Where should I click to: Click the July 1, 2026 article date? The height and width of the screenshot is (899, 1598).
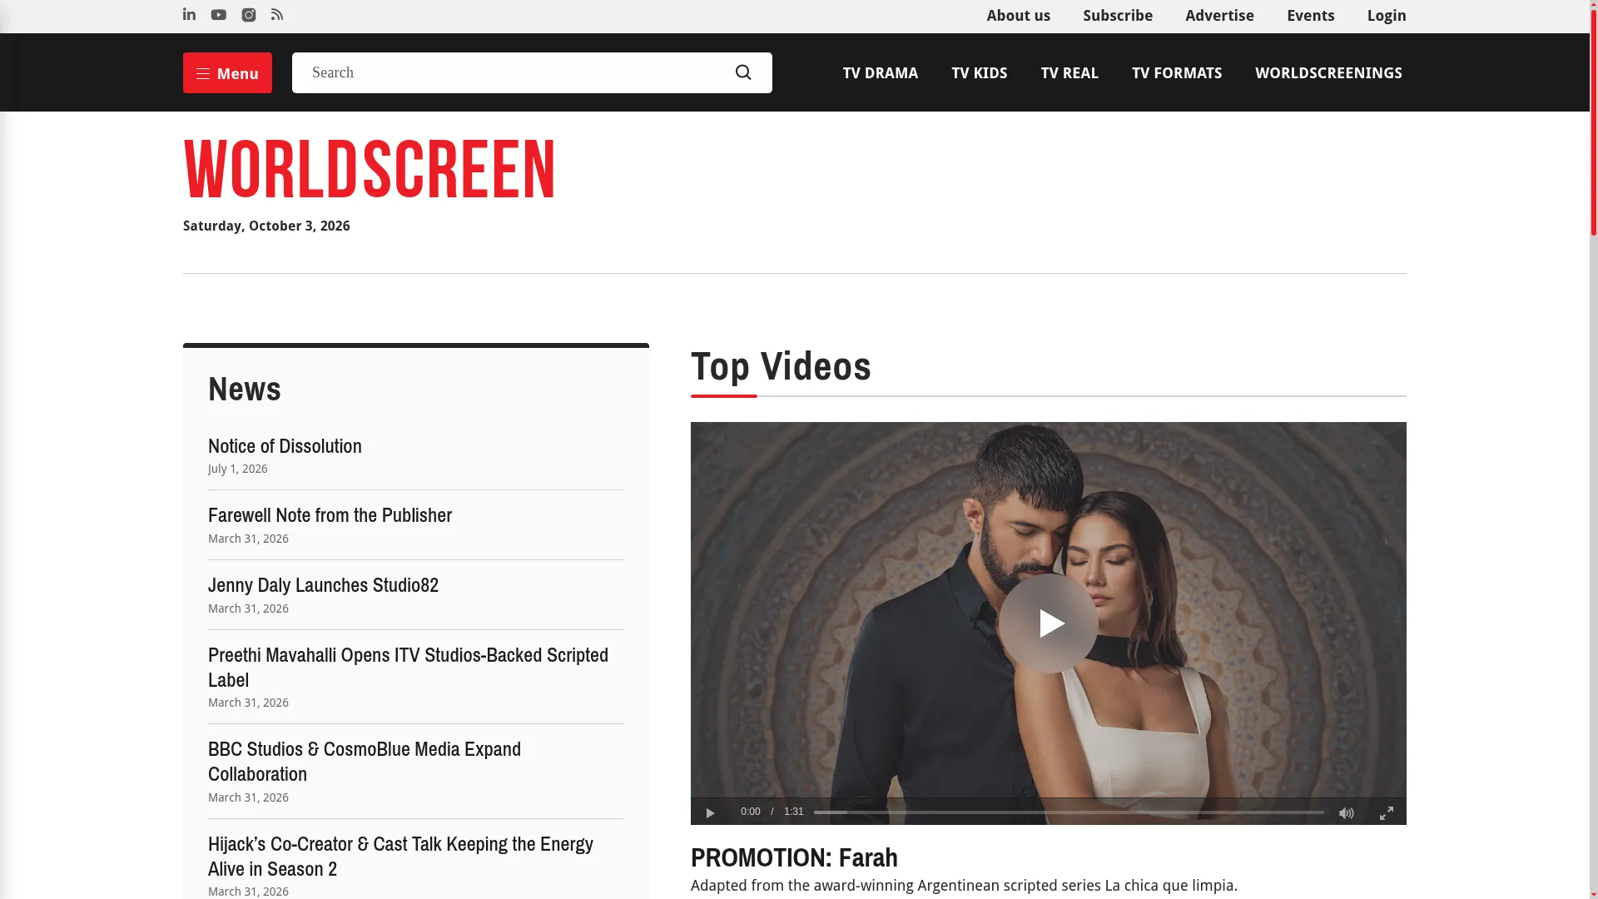(237, 469)
